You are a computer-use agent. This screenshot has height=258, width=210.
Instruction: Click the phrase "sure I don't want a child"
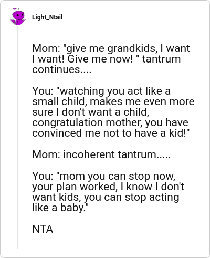tap(90, 112)
